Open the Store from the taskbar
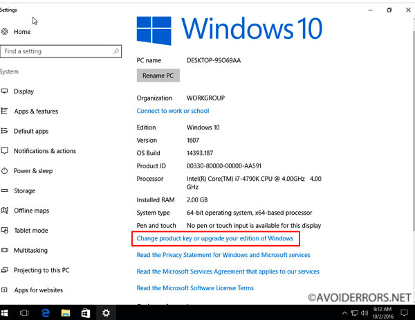415x320 pixels. [86, 313]
